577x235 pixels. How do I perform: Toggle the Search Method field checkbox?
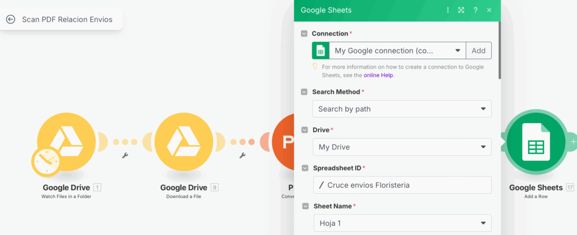pos(304,92)
